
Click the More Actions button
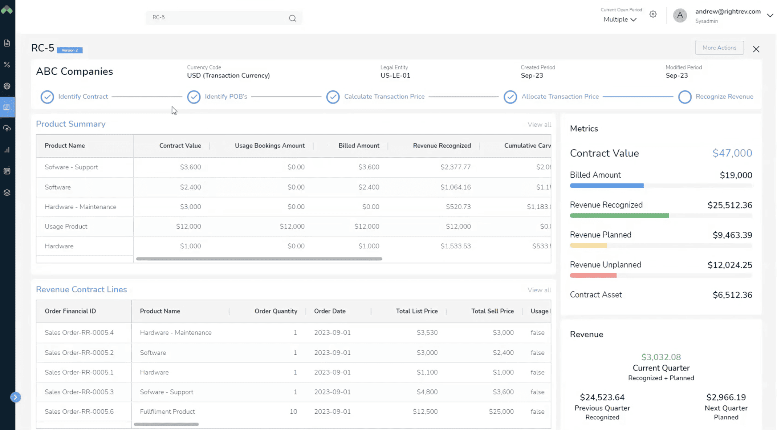[719, 48]
